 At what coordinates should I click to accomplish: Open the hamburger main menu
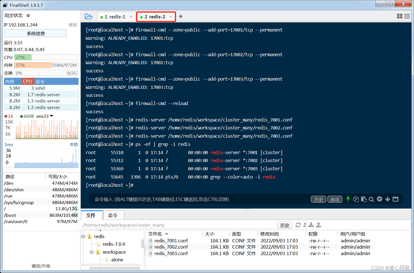407,16
